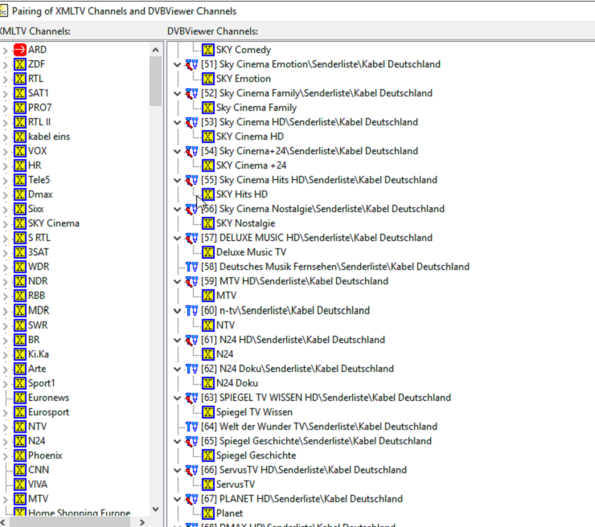Click XMLTV list scrollbar down arrow
The height and width of the screenshot is (527, 595).
(155, 509)
